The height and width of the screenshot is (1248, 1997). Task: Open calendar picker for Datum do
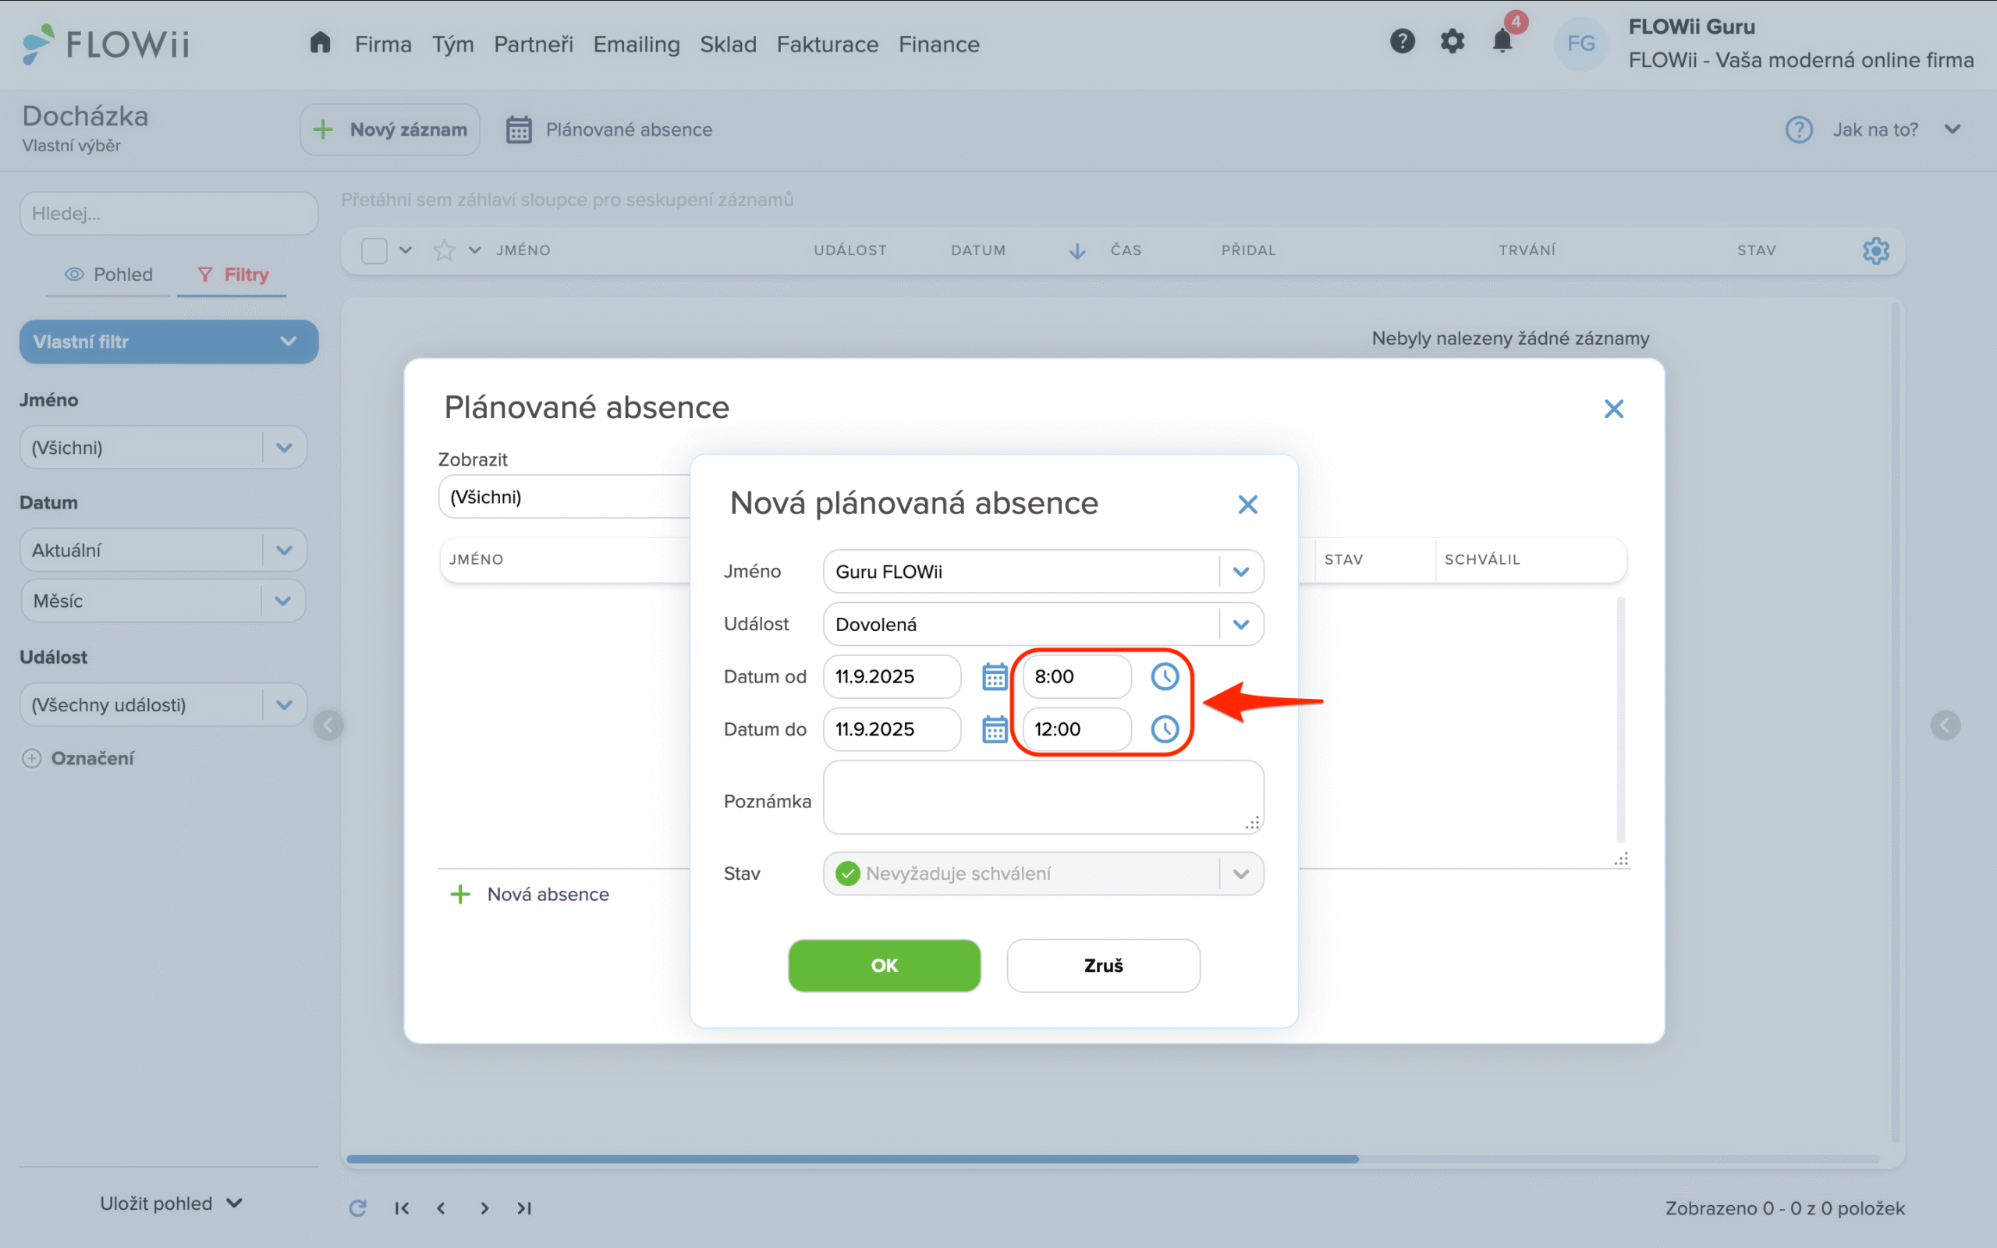coord(995,729)
